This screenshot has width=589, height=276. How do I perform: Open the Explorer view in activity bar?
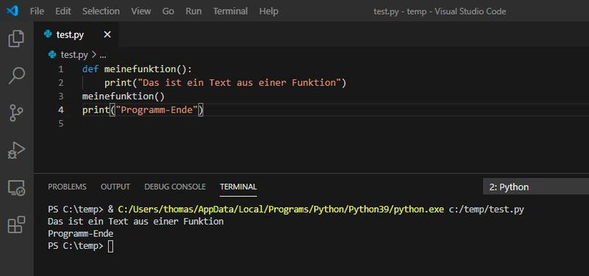pyautogui.click(x=16, y=39)
